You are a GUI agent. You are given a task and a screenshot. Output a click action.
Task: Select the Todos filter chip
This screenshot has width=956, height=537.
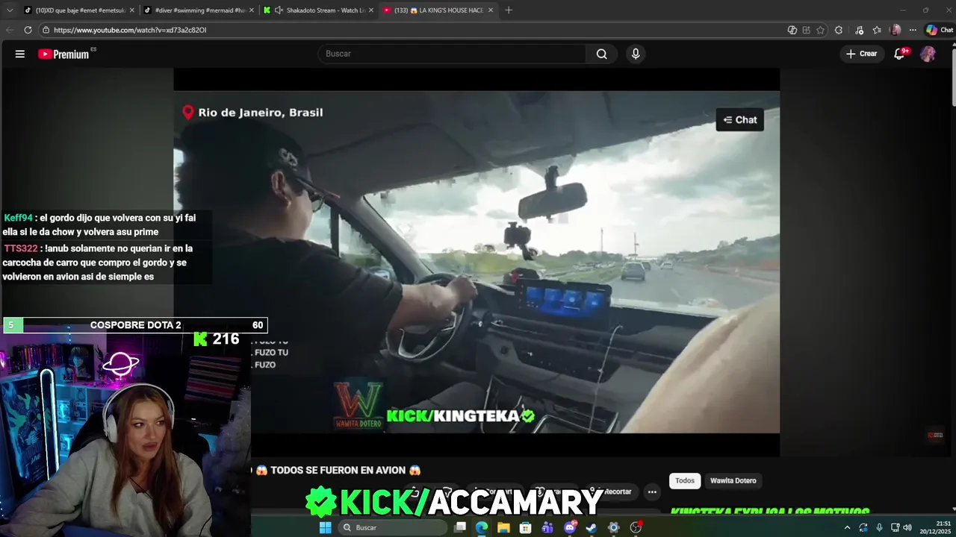[x=685, y=480]
